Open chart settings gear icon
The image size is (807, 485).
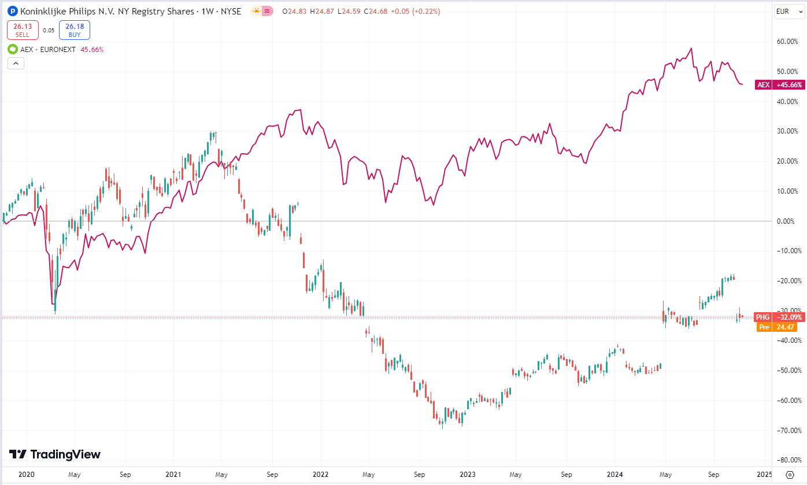tap(790, 474)
